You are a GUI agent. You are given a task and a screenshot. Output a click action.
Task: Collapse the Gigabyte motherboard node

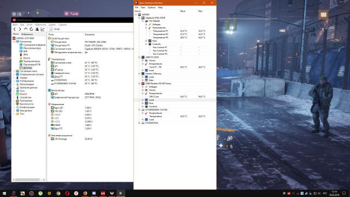139,18
